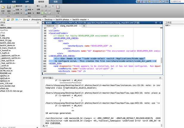This screenshot has width=184, height=128.
Task: Click the increase indent icon in the 缩进 row
Action: click(x=46, y=13)
